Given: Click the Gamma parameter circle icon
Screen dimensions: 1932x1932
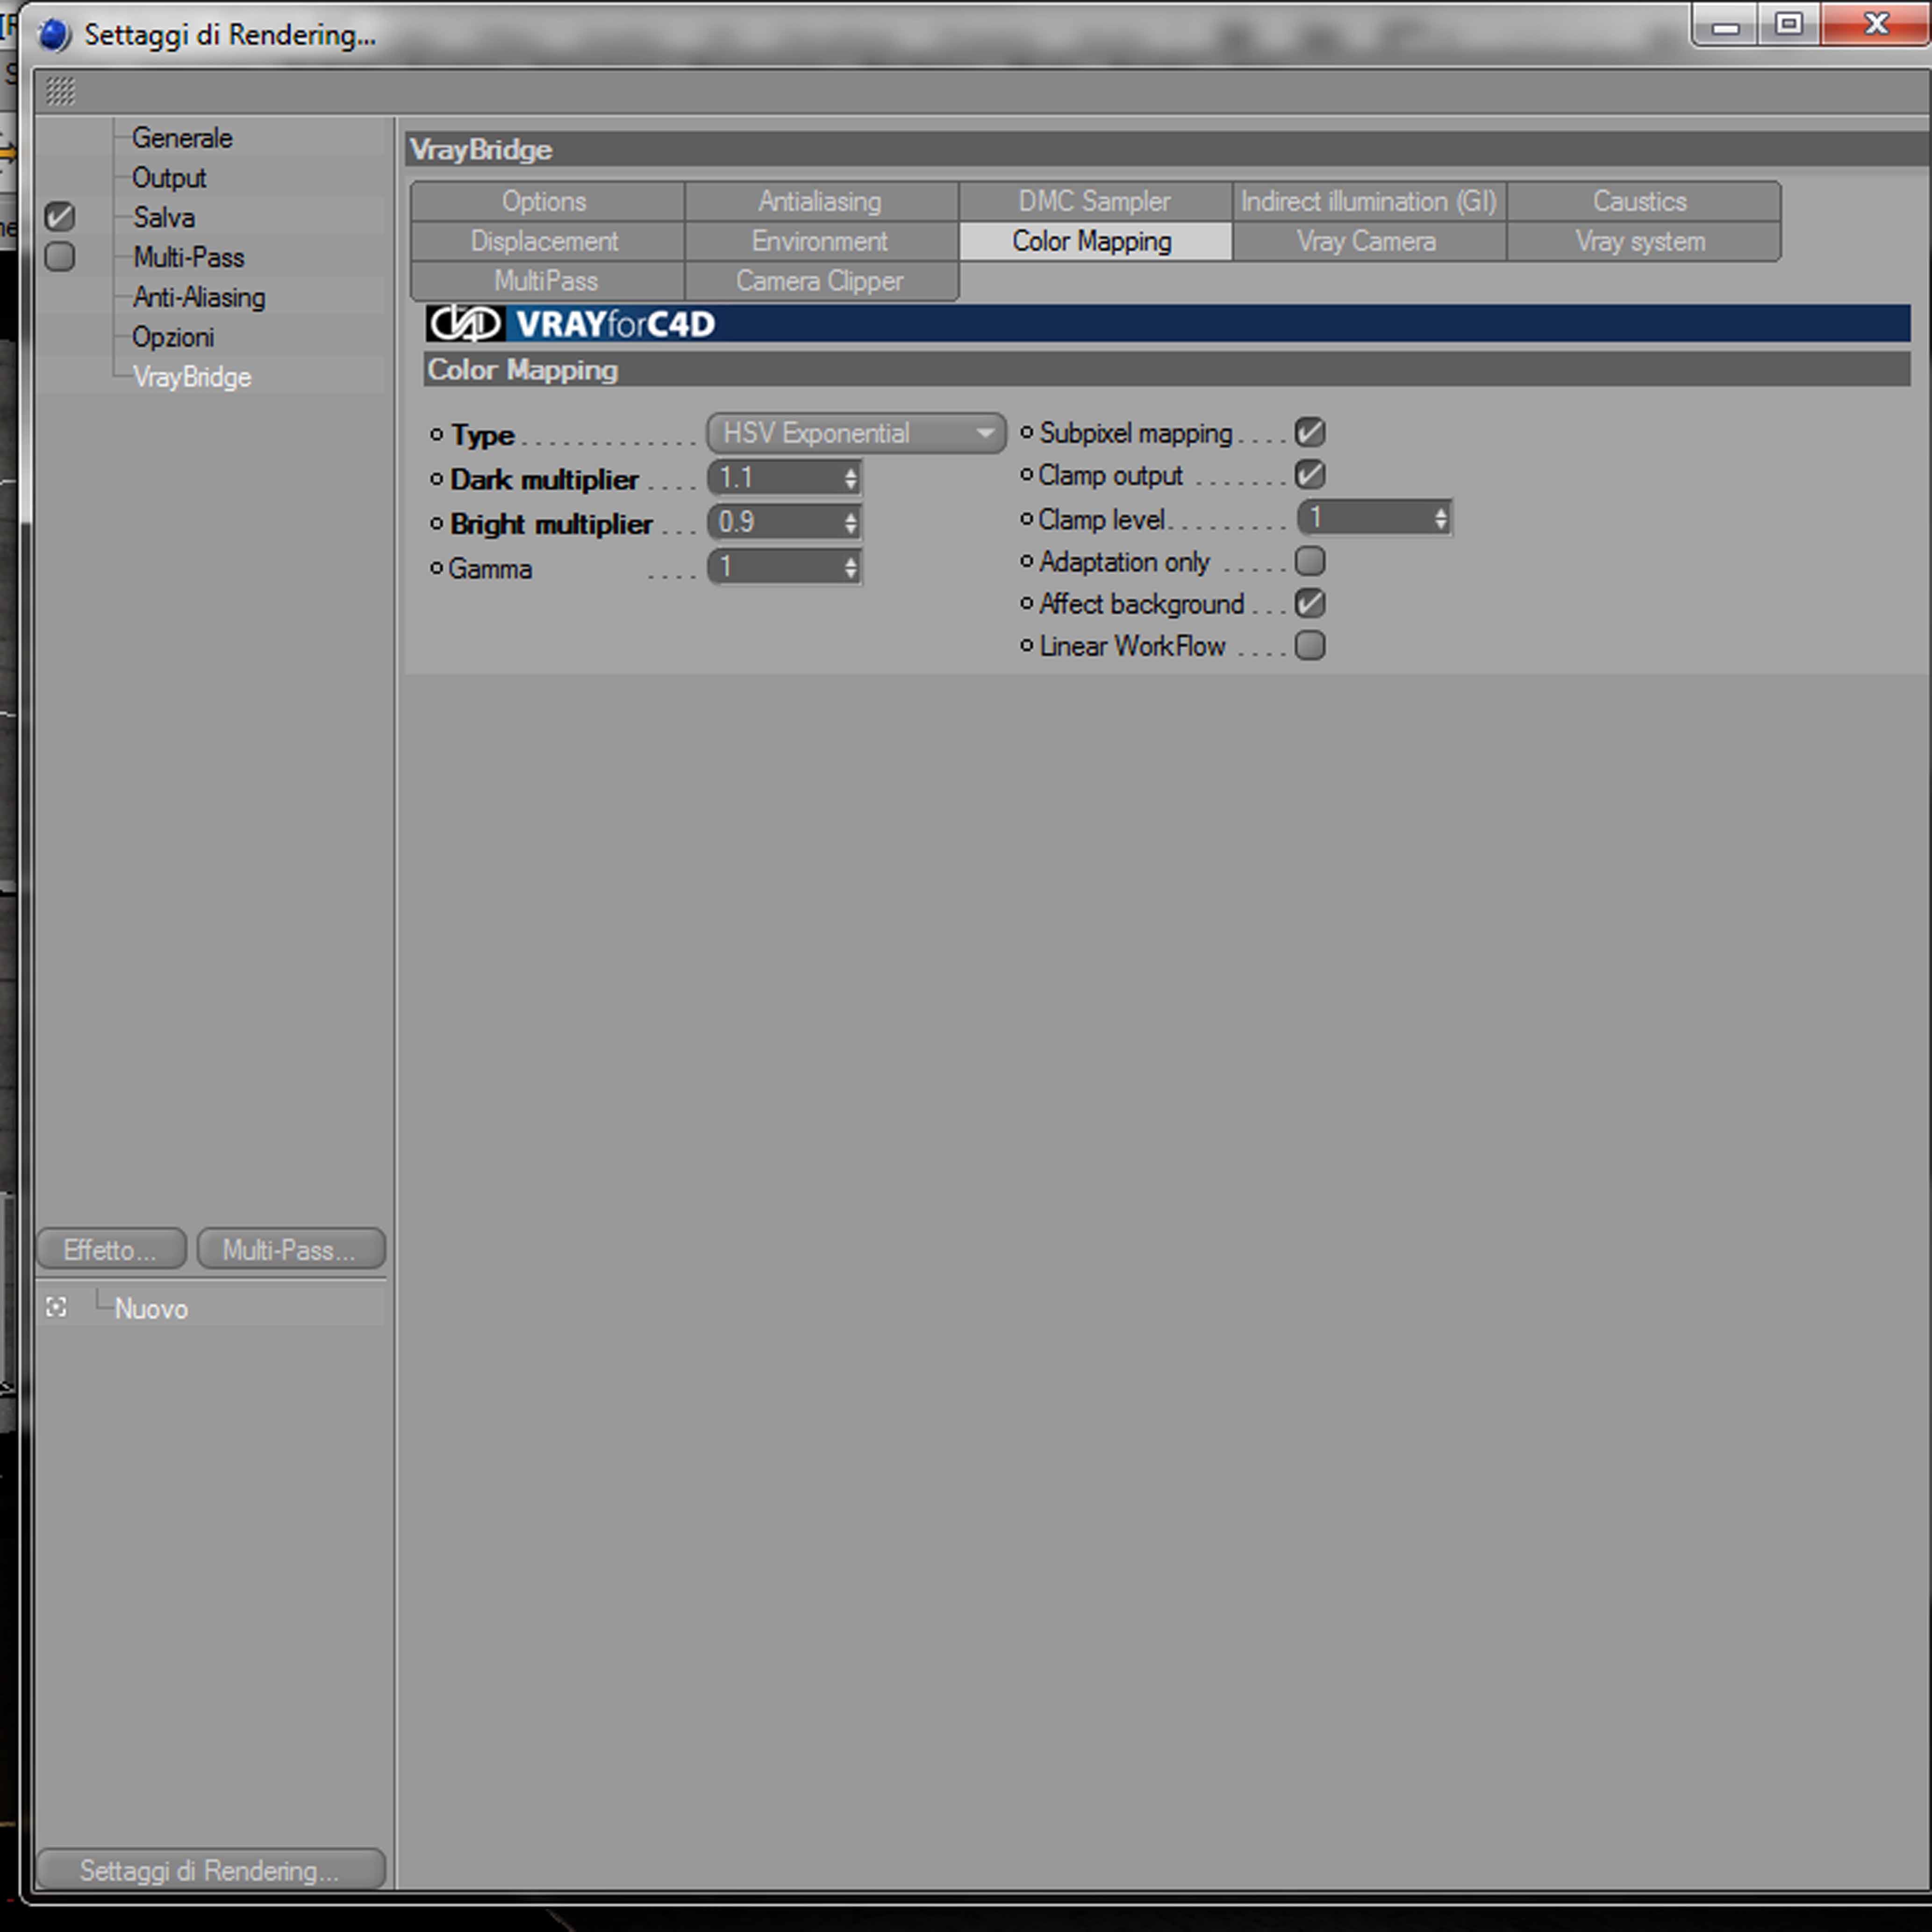Looking at the screenshot, I should click(436, 568).
